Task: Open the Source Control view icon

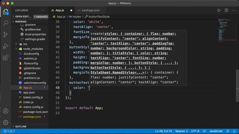Action: [x=6, y=35]
